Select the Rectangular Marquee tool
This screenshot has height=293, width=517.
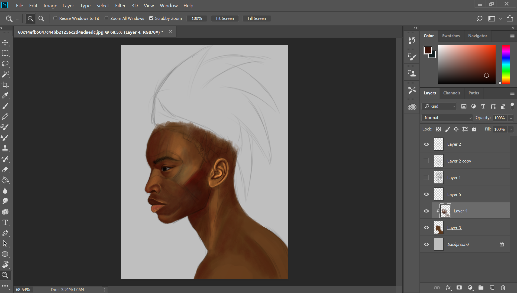tap(5, 53)
